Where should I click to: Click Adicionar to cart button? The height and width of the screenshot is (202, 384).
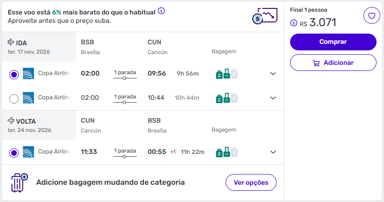333,63
